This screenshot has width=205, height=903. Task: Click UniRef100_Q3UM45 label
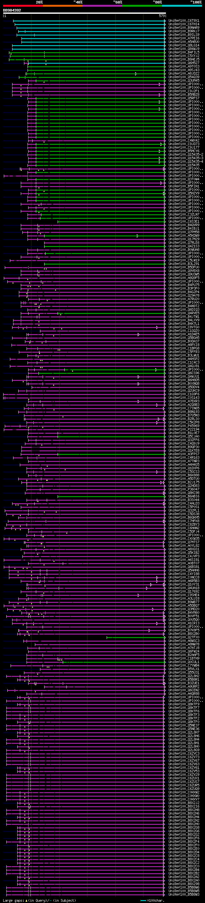pyautogui.click(x=184, y=81)
